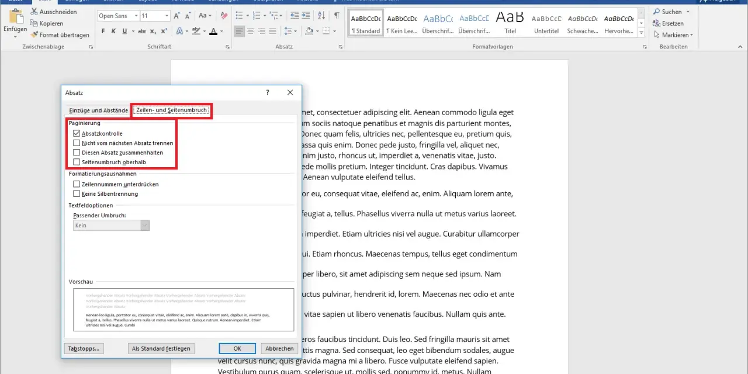Click Ausschneiden scissors icon

coord(34,12)
